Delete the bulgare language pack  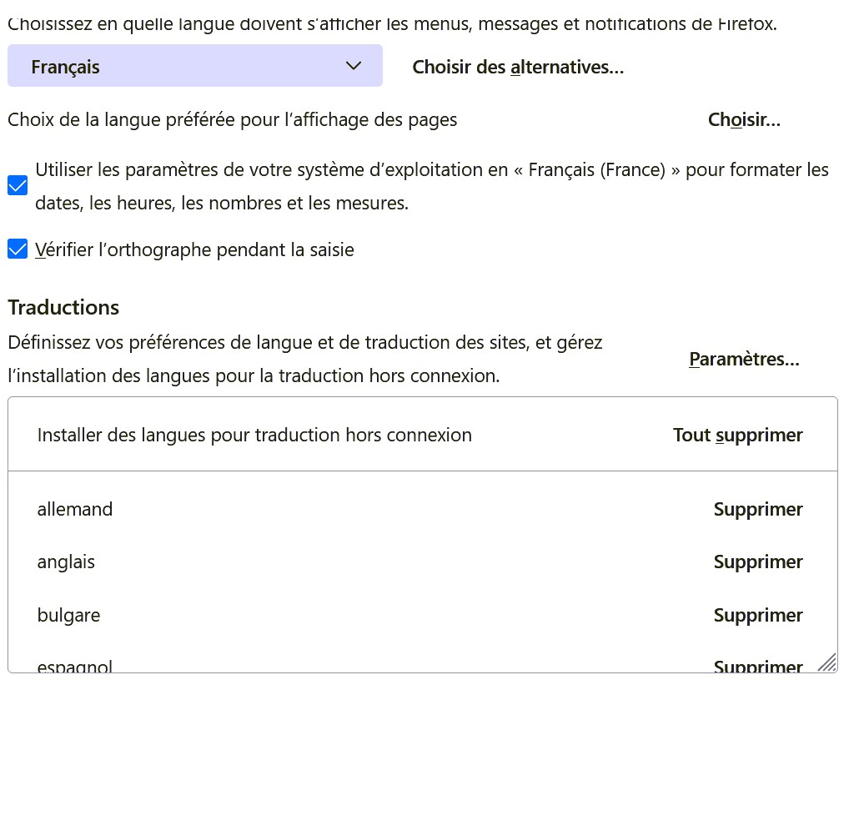pos(757,615)
